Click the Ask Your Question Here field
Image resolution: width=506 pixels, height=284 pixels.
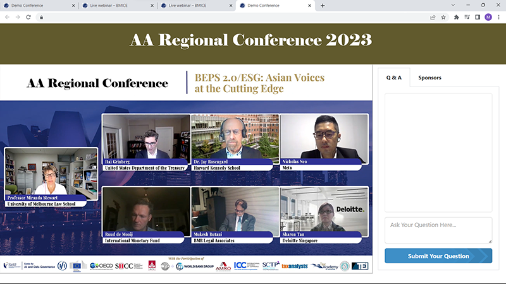point(438,230)
